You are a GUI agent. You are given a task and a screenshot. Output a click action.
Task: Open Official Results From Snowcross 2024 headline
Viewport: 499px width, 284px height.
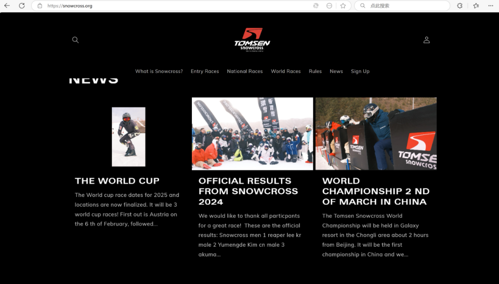click(x=248, y=191)
